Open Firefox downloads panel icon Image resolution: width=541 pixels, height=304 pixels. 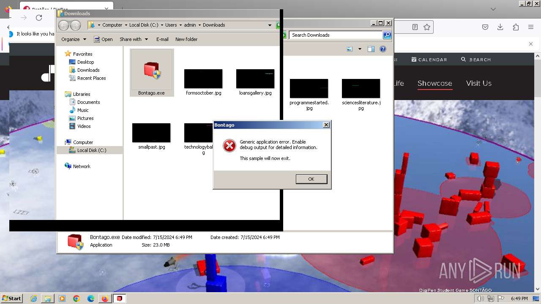click(x=500, y=27)
